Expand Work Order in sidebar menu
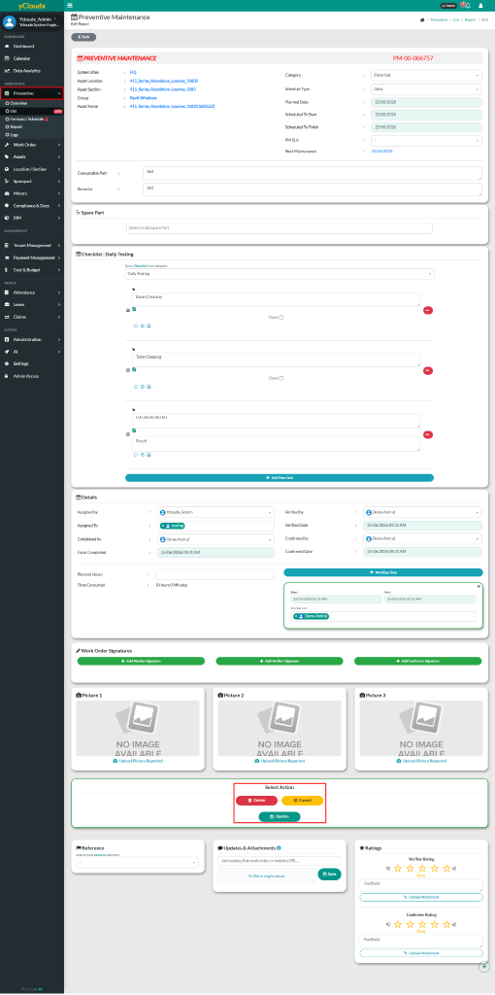495x995 pixels. [x=32, y=145]
